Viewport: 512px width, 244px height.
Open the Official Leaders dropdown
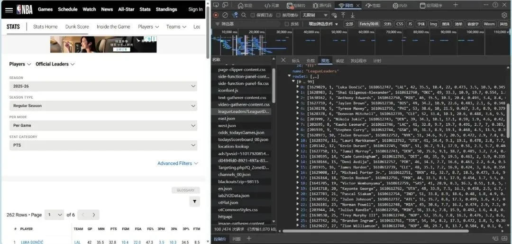point(55,64)
